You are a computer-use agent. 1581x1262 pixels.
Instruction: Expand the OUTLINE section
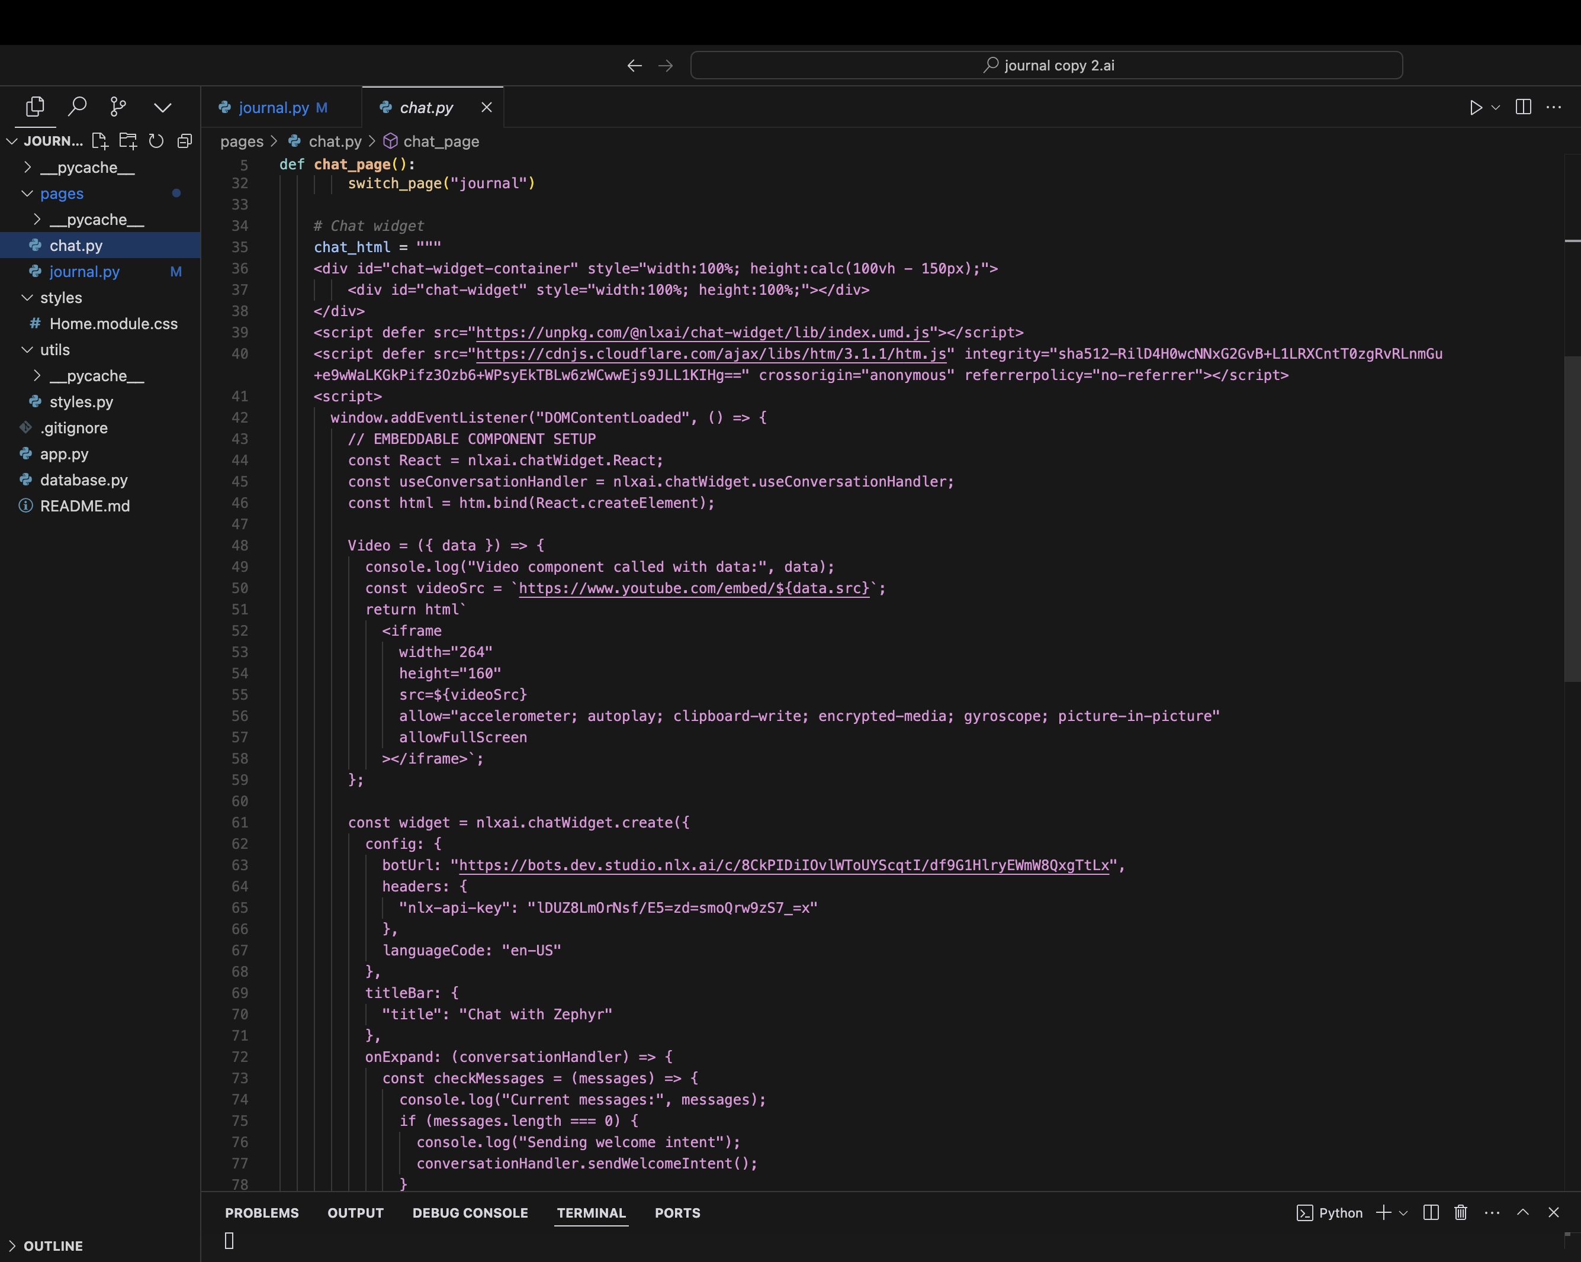click(12, 1246)
